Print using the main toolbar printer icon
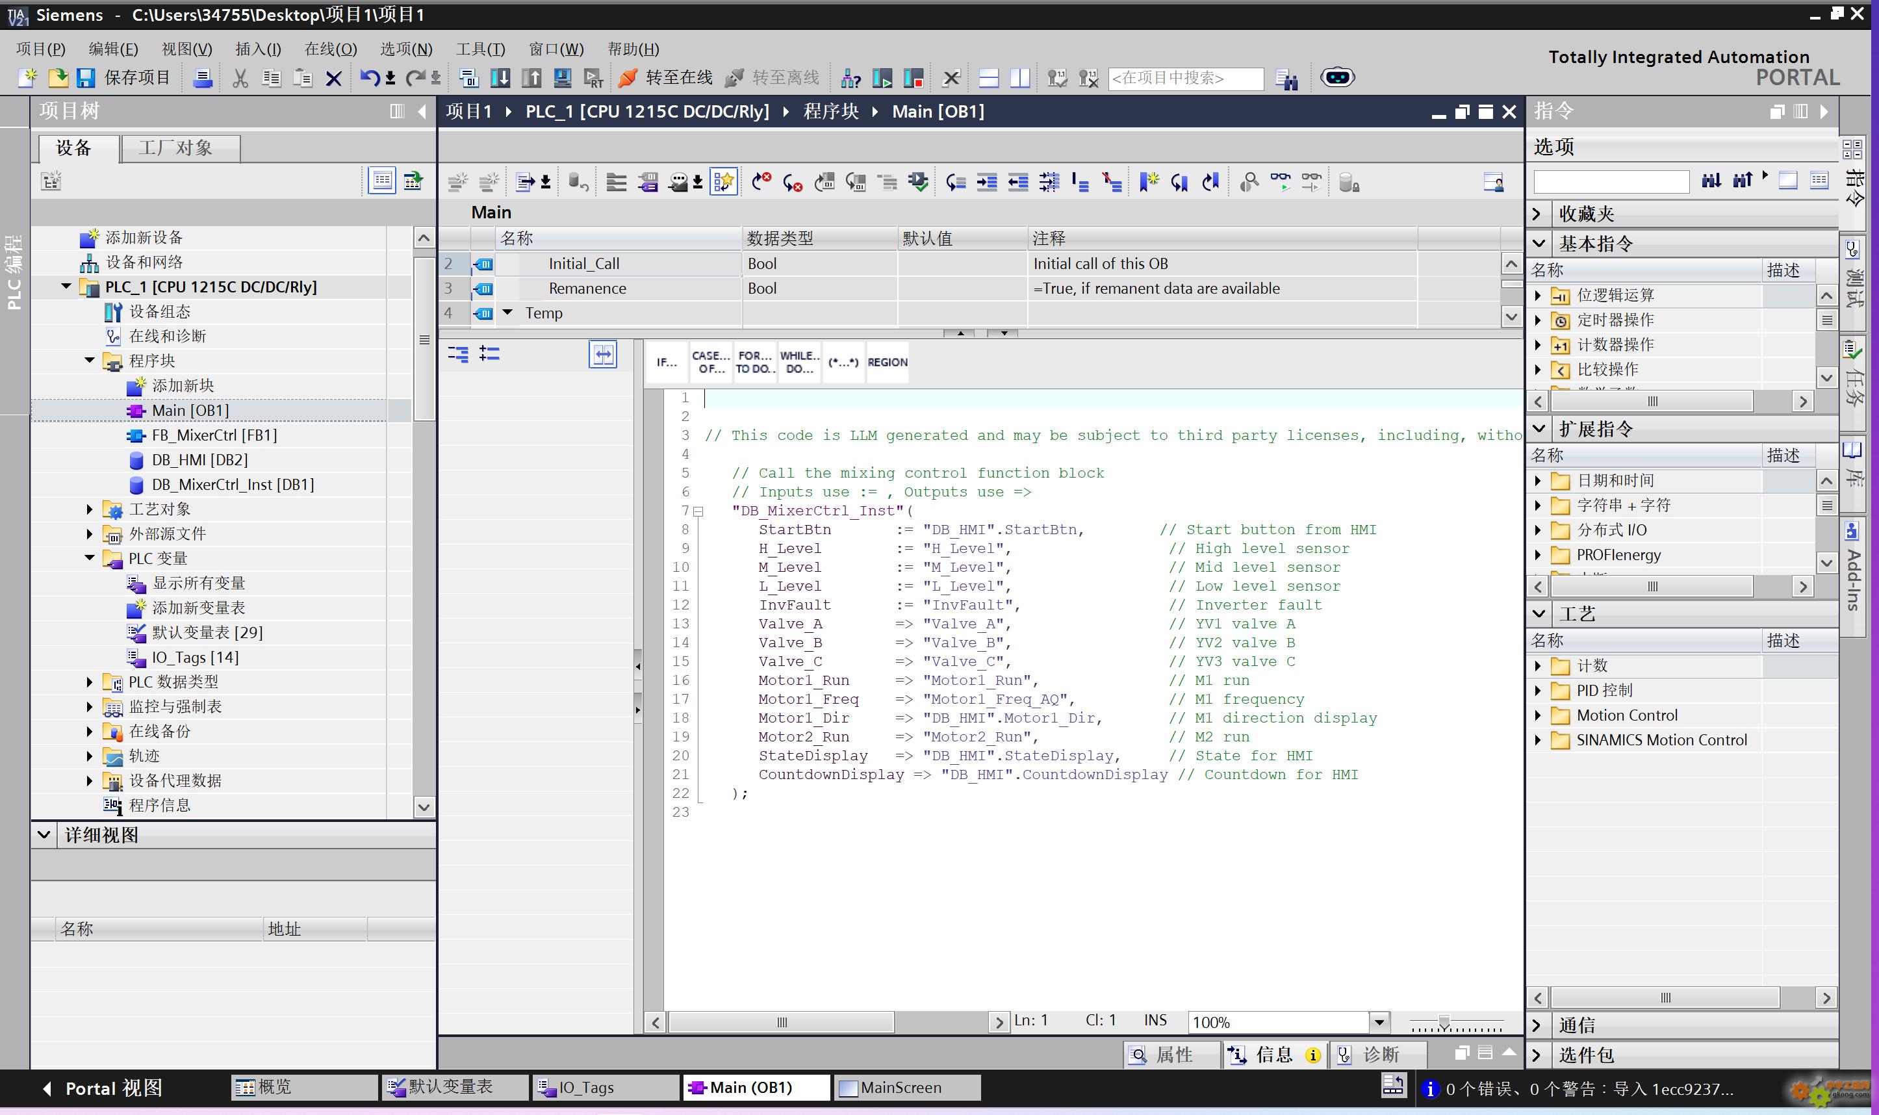Screen dimensions: 1879x1115 coord(202,77)
